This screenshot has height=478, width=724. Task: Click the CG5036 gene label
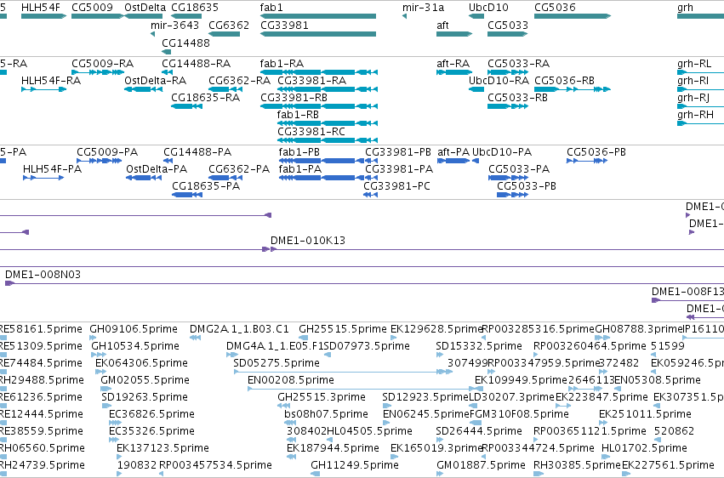tap(555, 8)
